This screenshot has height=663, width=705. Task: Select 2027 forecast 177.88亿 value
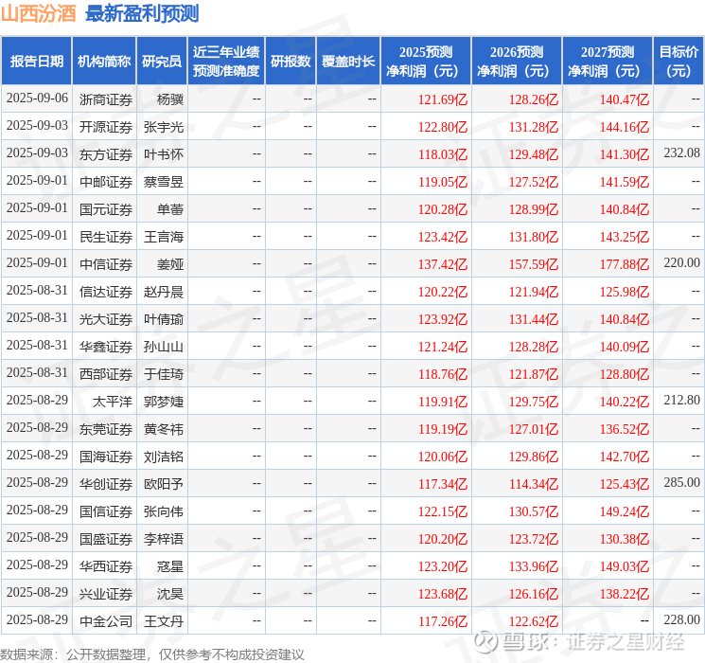pyautogui.click(x=624, y=264)
